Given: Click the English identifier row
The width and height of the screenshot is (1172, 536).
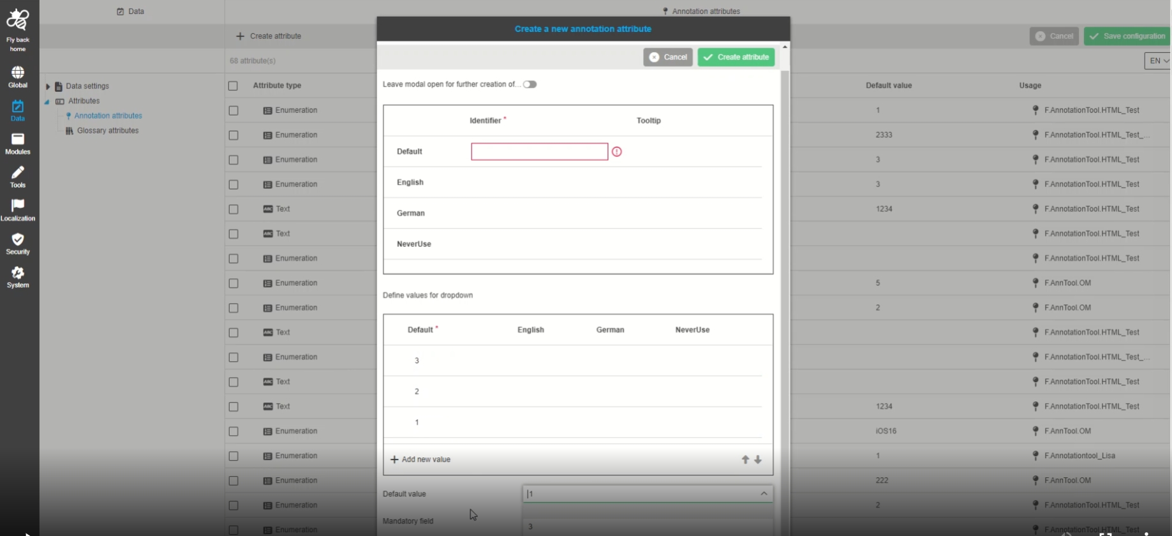Looking at the screenshot, I should 573,182.
